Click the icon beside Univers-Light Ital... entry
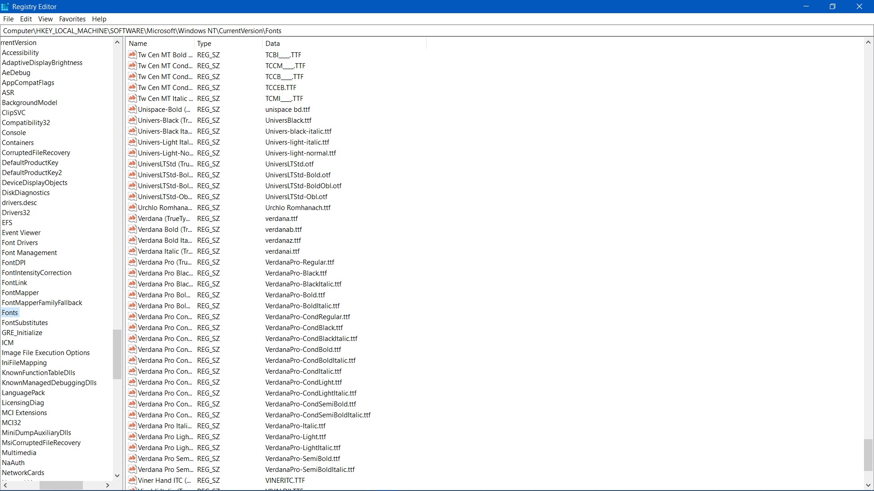Screen dimensions: 874x491 tap(132, 142)
